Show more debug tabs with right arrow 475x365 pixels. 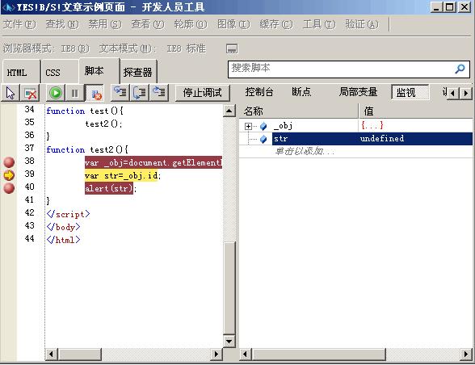pos(466,93)
